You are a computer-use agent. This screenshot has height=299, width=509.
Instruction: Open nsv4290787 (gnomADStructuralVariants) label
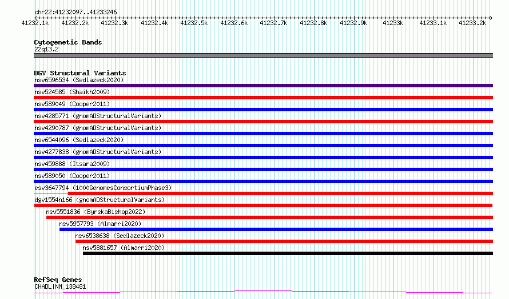pos(98,128)
